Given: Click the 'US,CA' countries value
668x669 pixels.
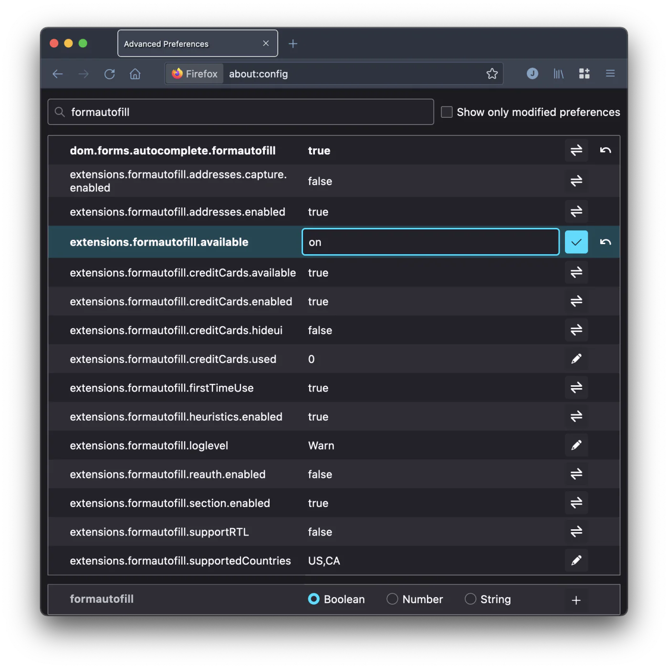Looking at the screenshot, I should (324, 561).
